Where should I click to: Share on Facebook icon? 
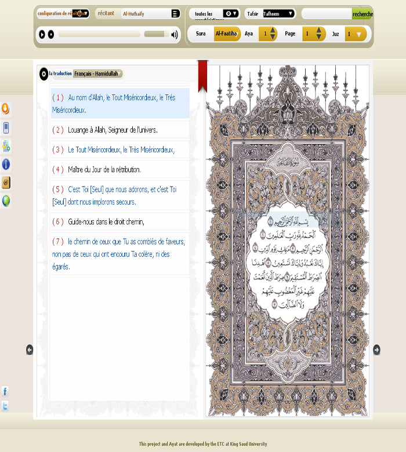pos(5,391)
